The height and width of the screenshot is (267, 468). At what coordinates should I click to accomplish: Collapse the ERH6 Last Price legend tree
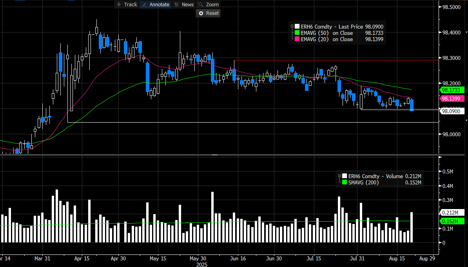(292, 26)
